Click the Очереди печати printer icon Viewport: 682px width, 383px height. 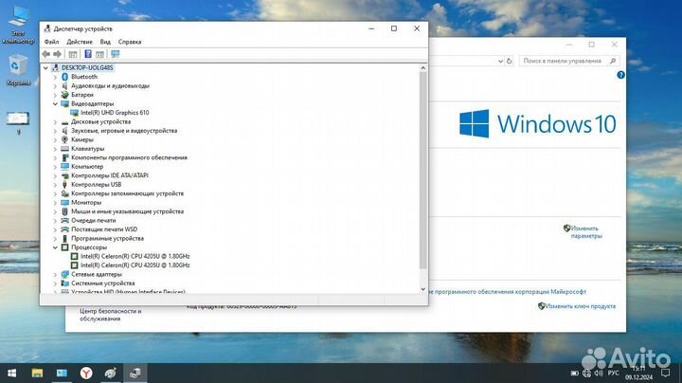(x=64, y=220)
